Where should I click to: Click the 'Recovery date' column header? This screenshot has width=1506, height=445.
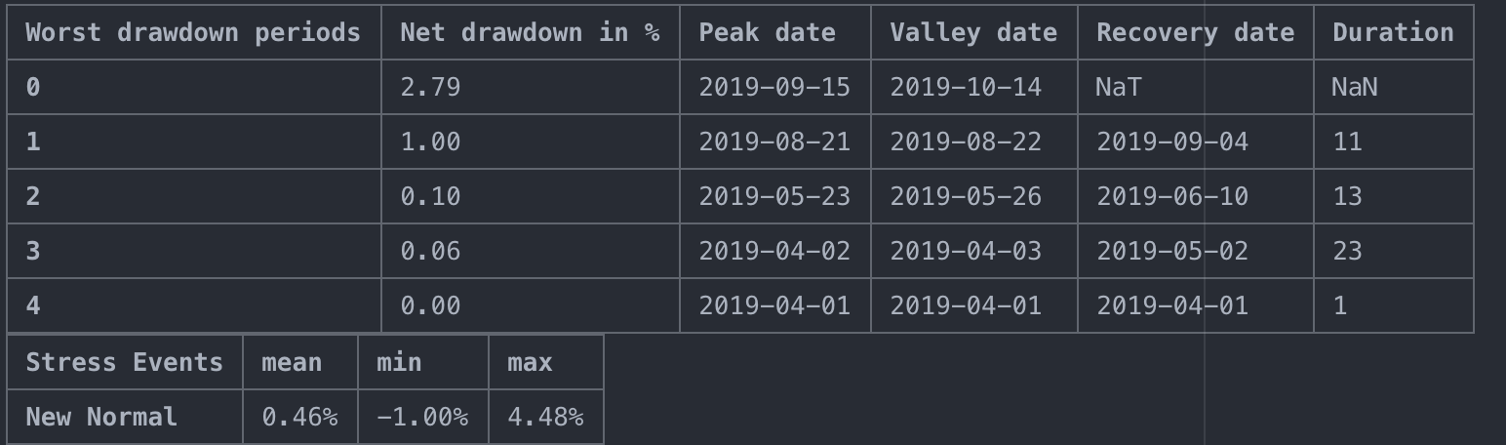pos(1195,32)
